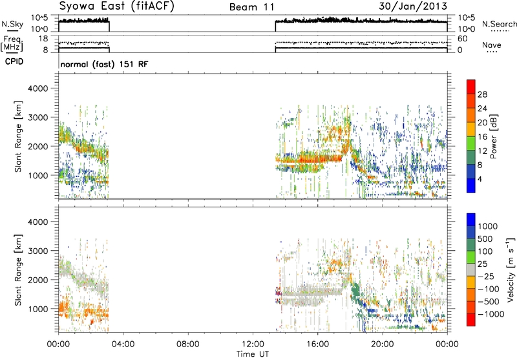This screenshot has width=517, height=358.
Task: Pick the red top segment of power colorbar
Action: click(471, 87)
